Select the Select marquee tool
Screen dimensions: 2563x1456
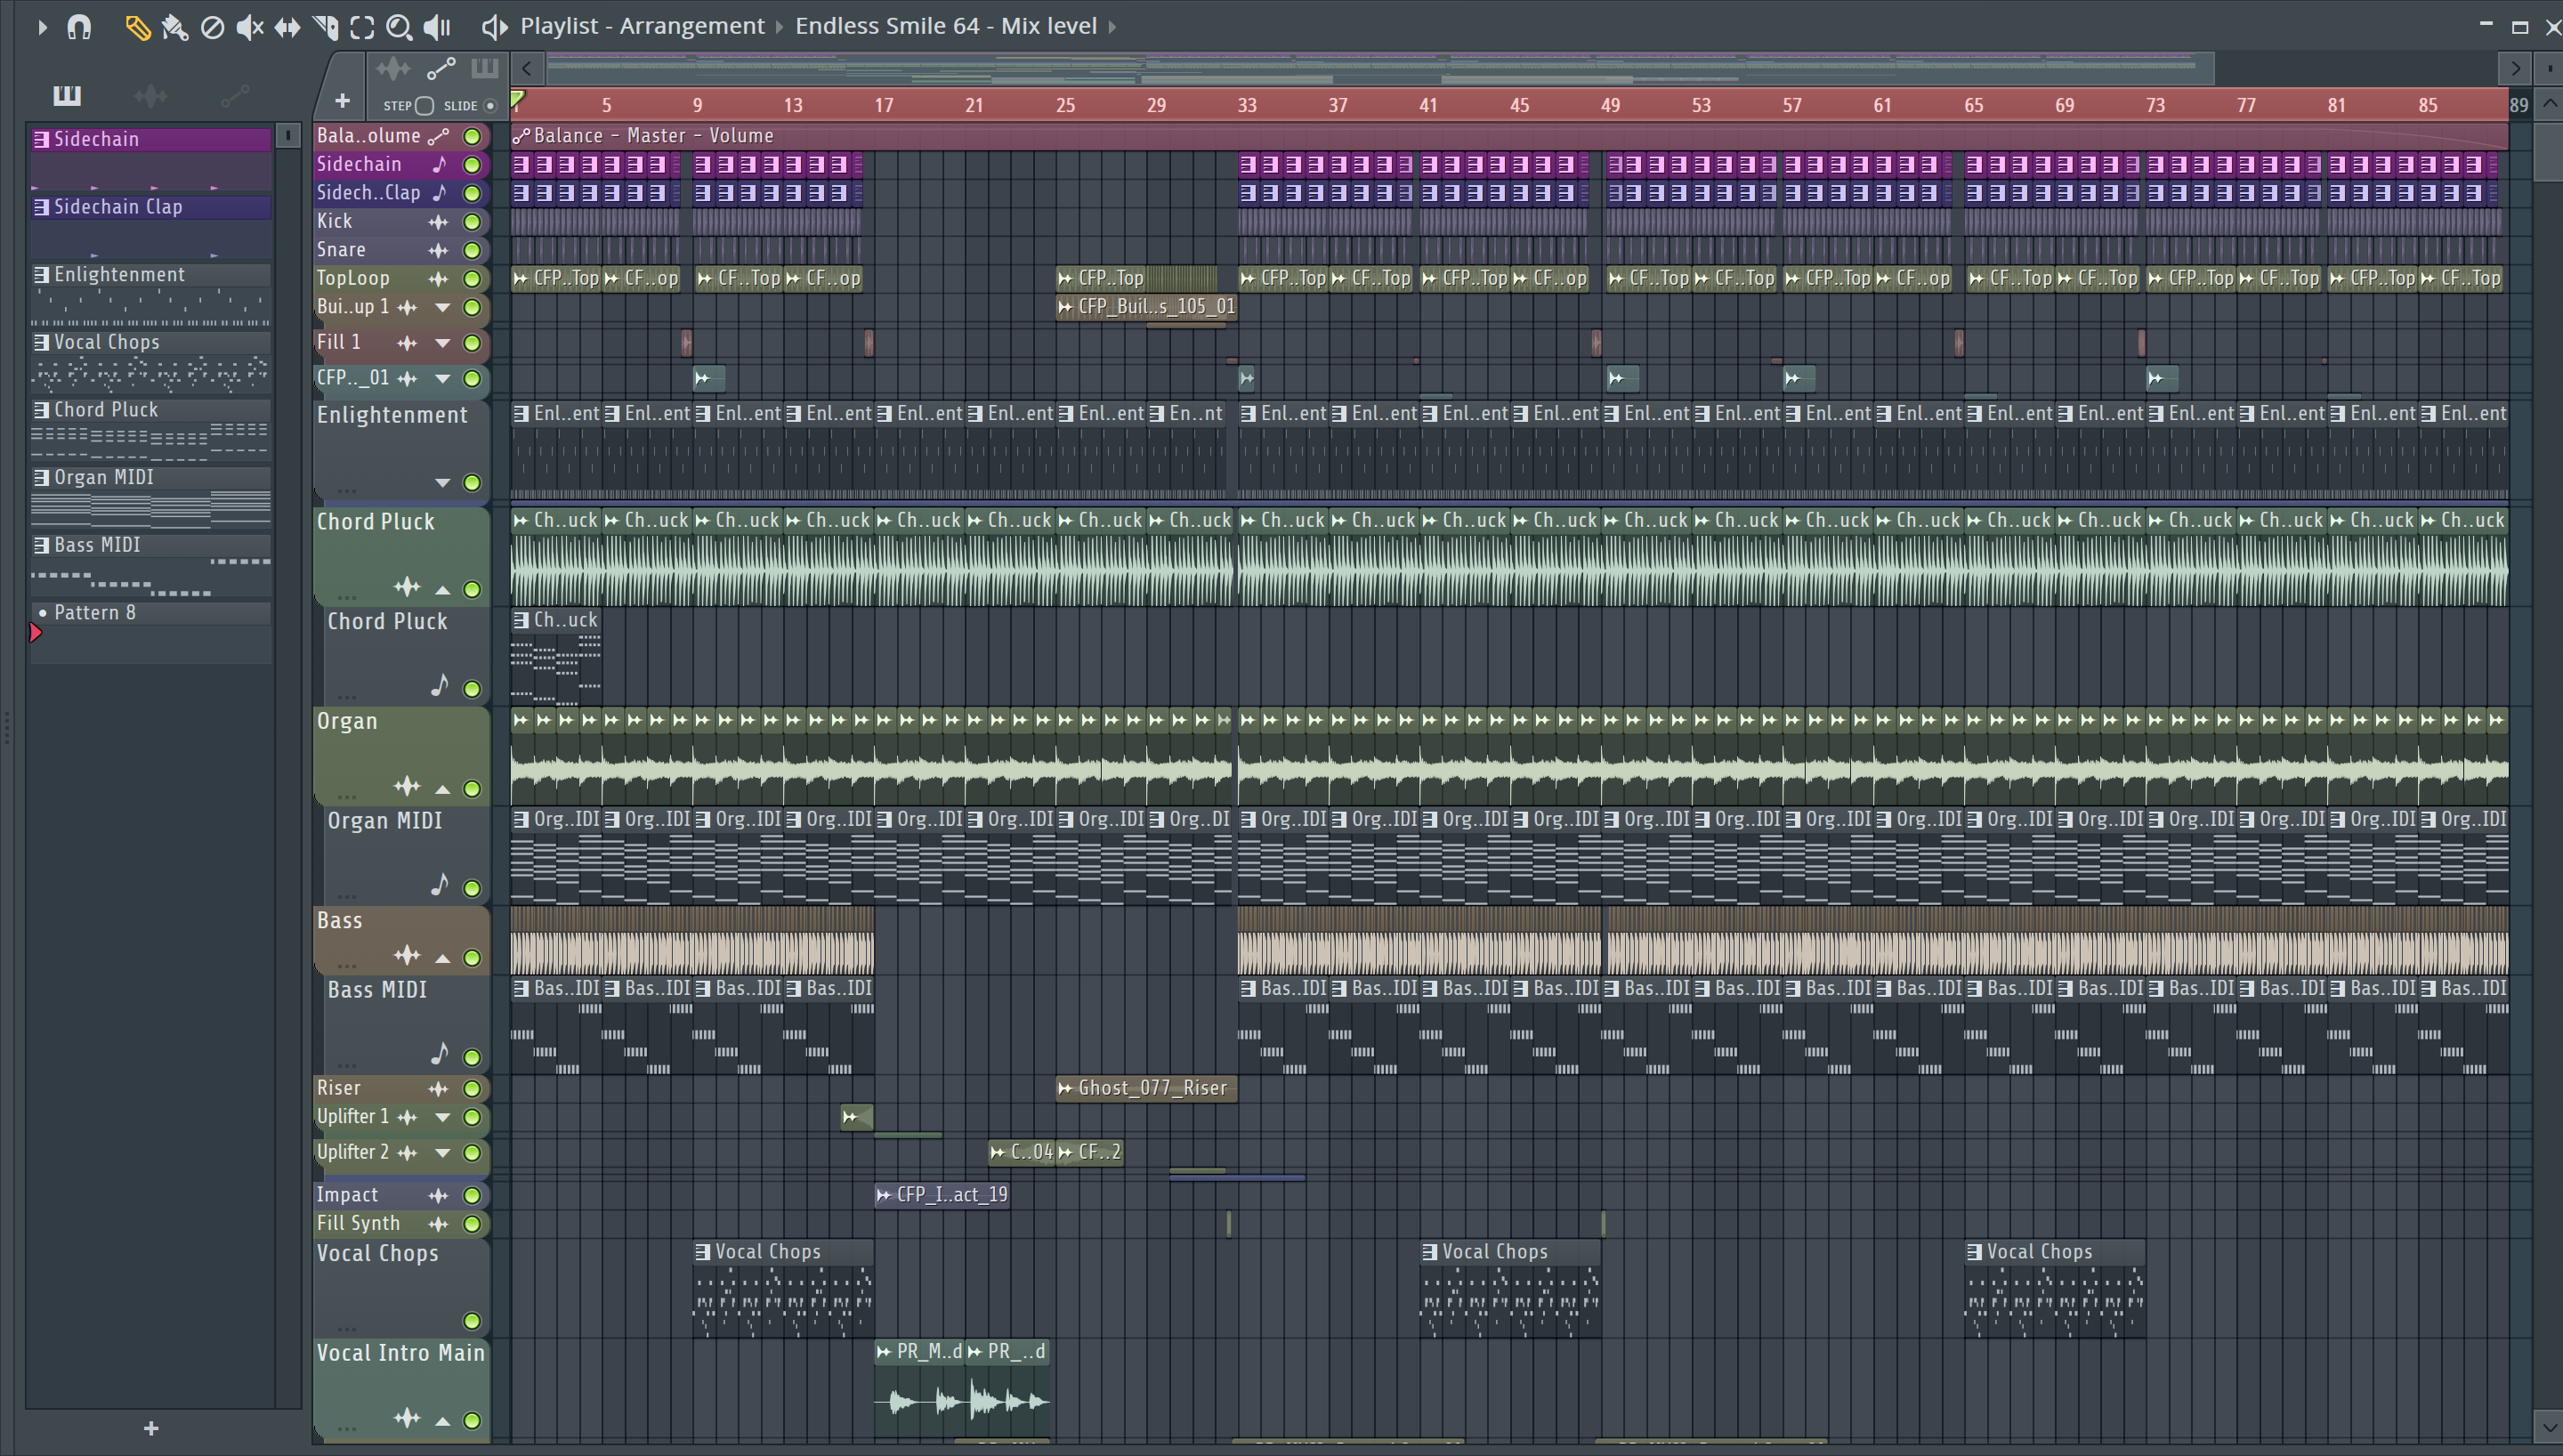(x=362, y=27)
